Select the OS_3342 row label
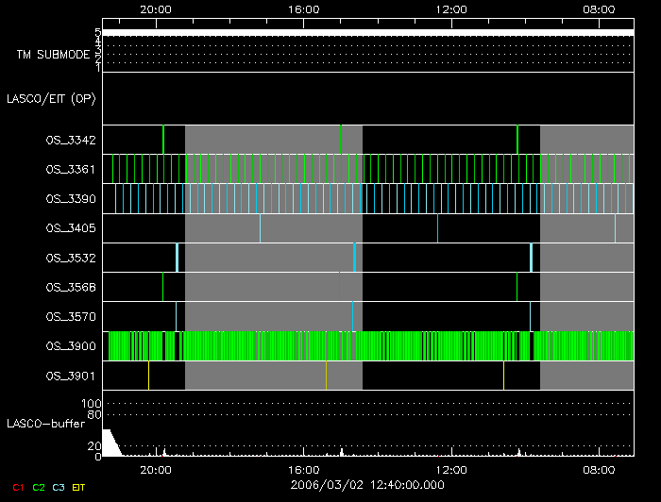Viewport: 661px width, 502px height. coord(71,141)
